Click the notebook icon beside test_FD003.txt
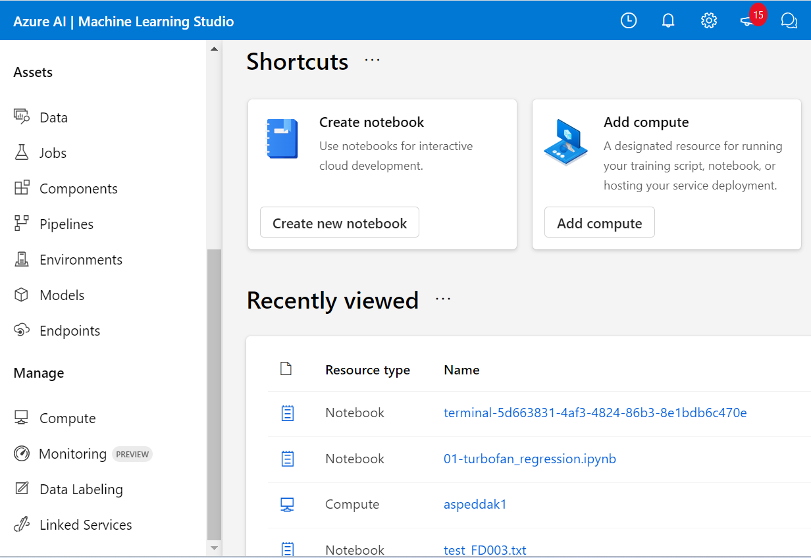This screenshot has height=558, width=811. pyautogui.click(x=287, y=549)
